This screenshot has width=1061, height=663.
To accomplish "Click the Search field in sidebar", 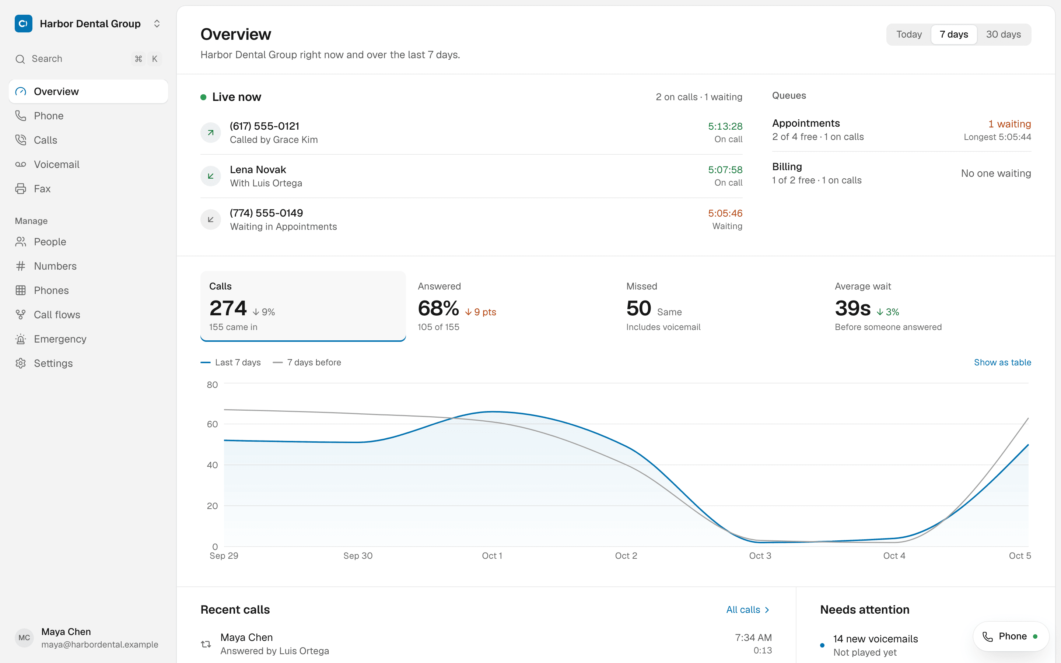I will [88, 59].
